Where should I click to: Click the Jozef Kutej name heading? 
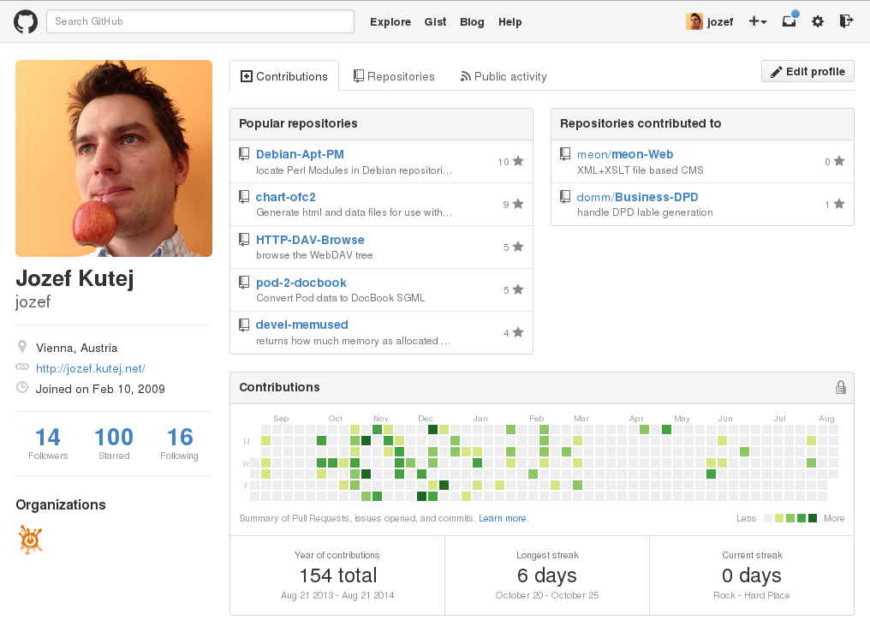pyautogui.click(x=74, y=278)
